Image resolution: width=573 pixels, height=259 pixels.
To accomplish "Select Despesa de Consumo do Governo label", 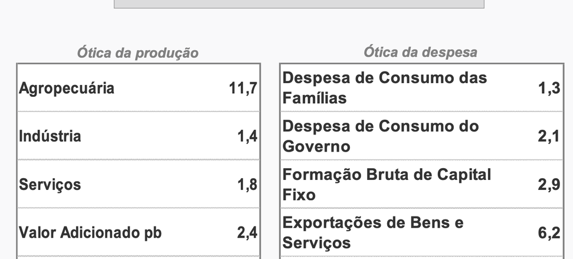I will click(x=381, y=136).
